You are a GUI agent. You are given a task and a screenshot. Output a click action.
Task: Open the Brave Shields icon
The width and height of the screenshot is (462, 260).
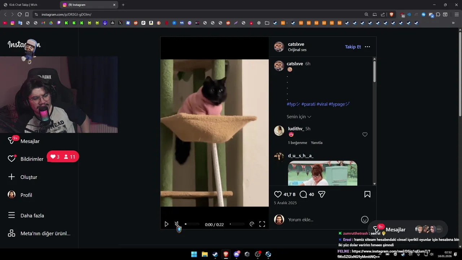(x=392, y=14)
